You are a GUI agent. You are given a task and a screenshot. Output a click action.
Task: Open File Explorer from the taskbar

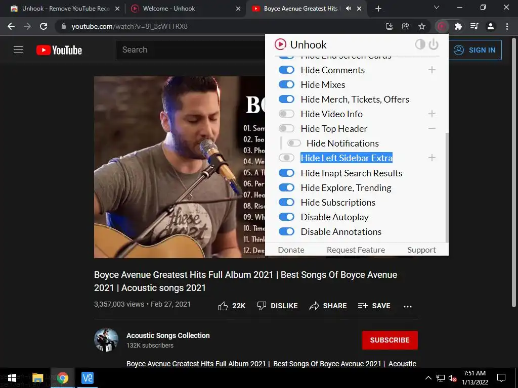coord(37,378)
